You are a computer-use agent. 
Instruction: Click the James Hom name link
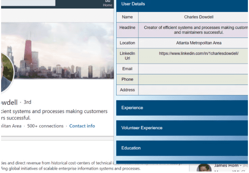click(226, 165)
